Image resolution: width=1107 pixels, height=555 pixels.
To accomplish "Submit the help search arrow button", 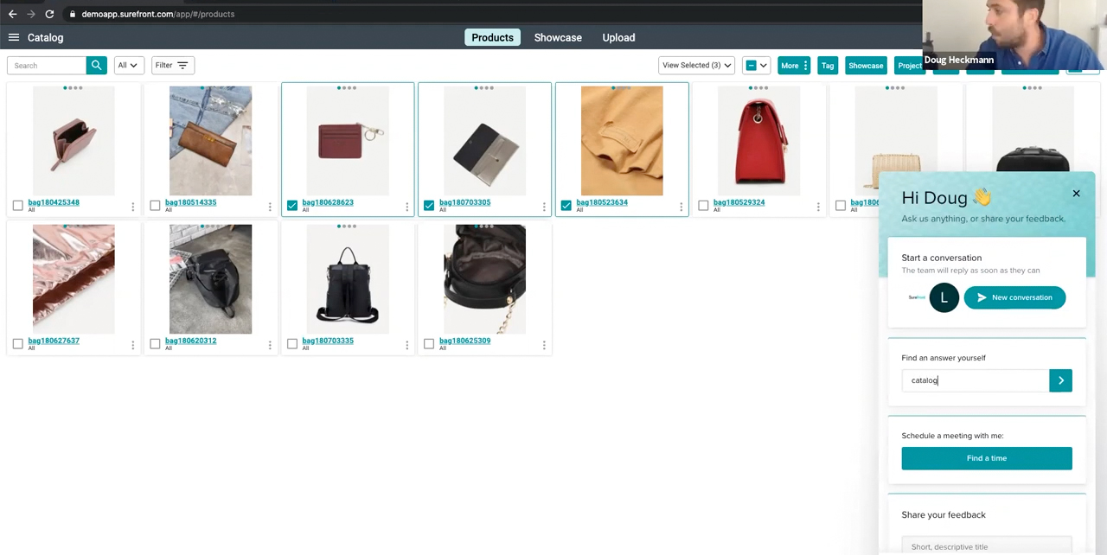I will coord(1060,380).
